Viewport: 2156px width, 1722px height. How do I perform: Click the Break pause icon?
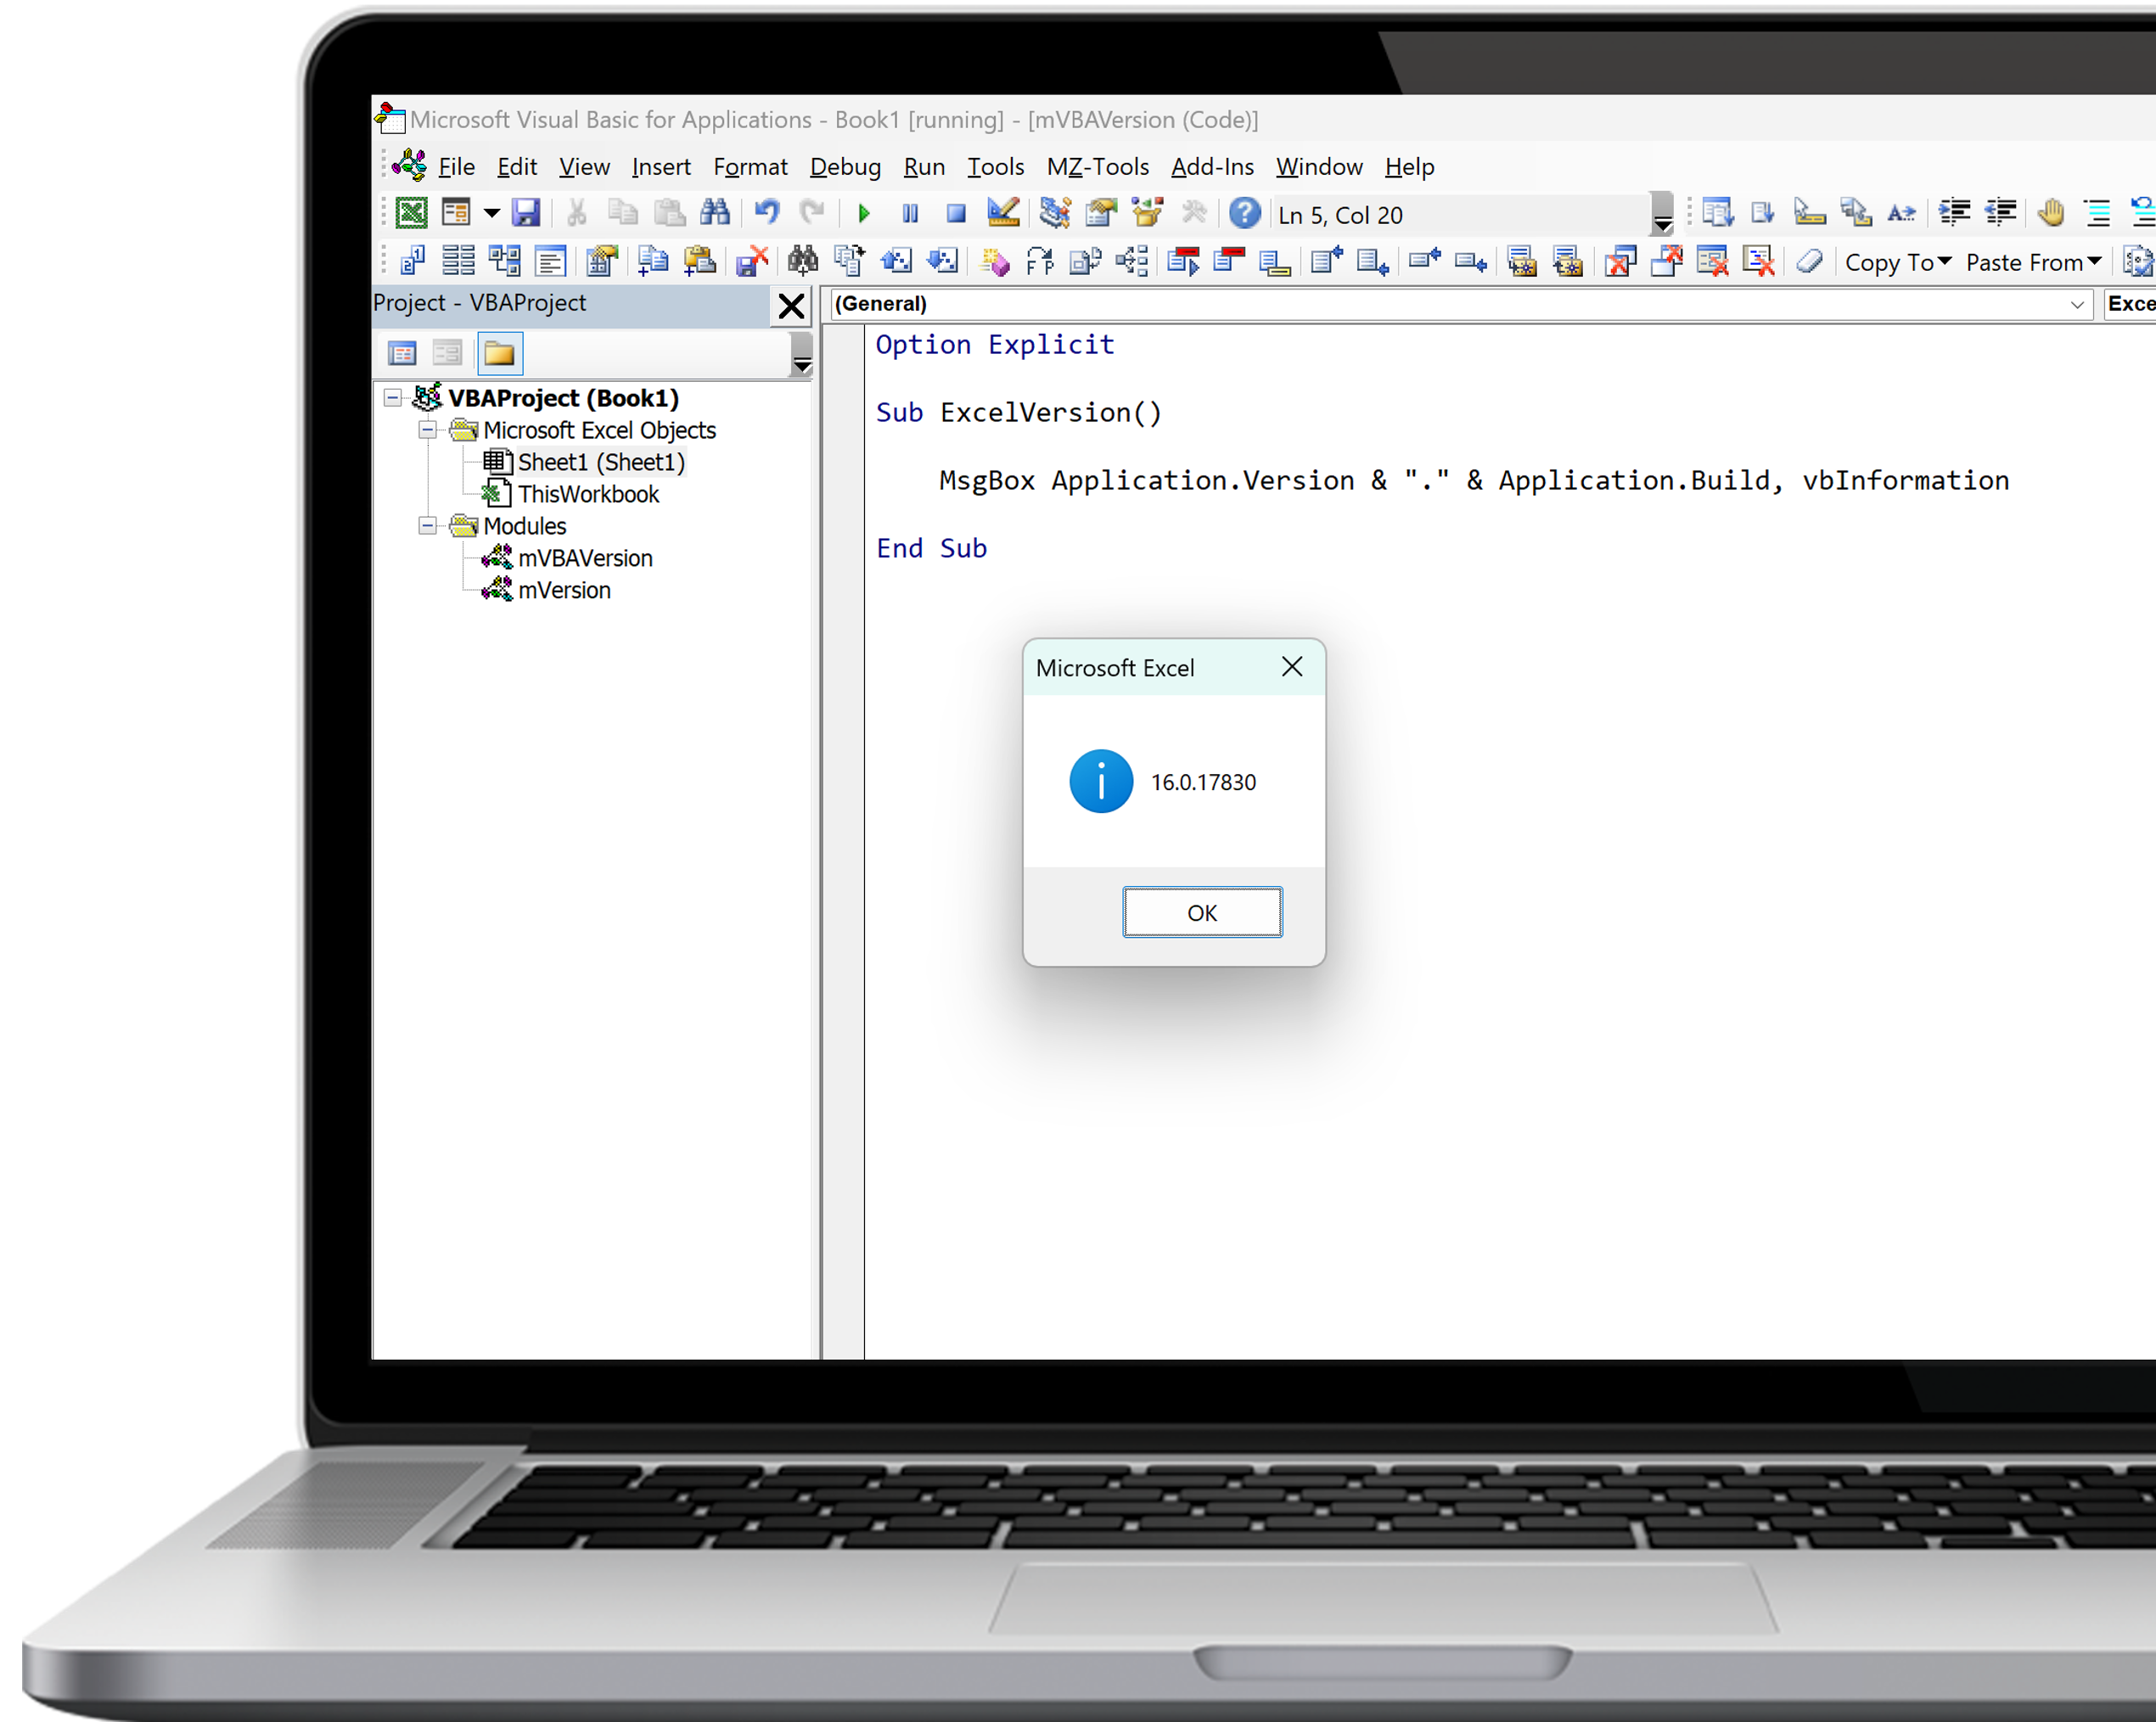[x=910, y=214]
